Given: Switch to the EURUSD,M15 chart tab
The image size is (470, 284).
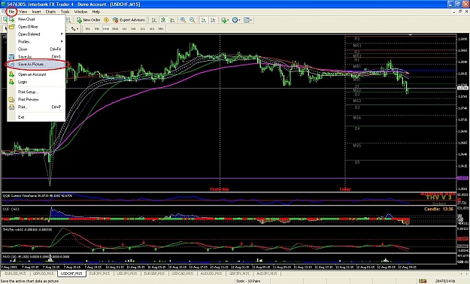Looking at the screenshot, I should tap(16, 273).
